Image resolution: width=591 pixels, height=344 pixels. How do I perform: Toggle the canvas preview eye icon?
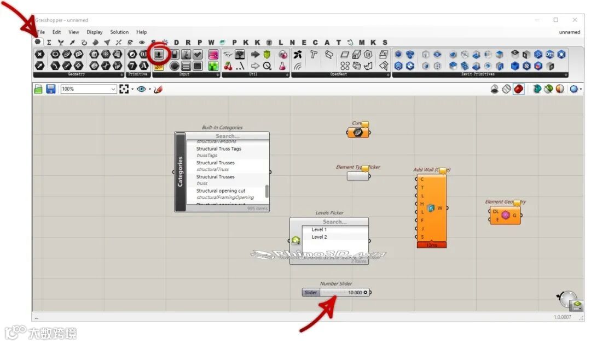(141, 89)
